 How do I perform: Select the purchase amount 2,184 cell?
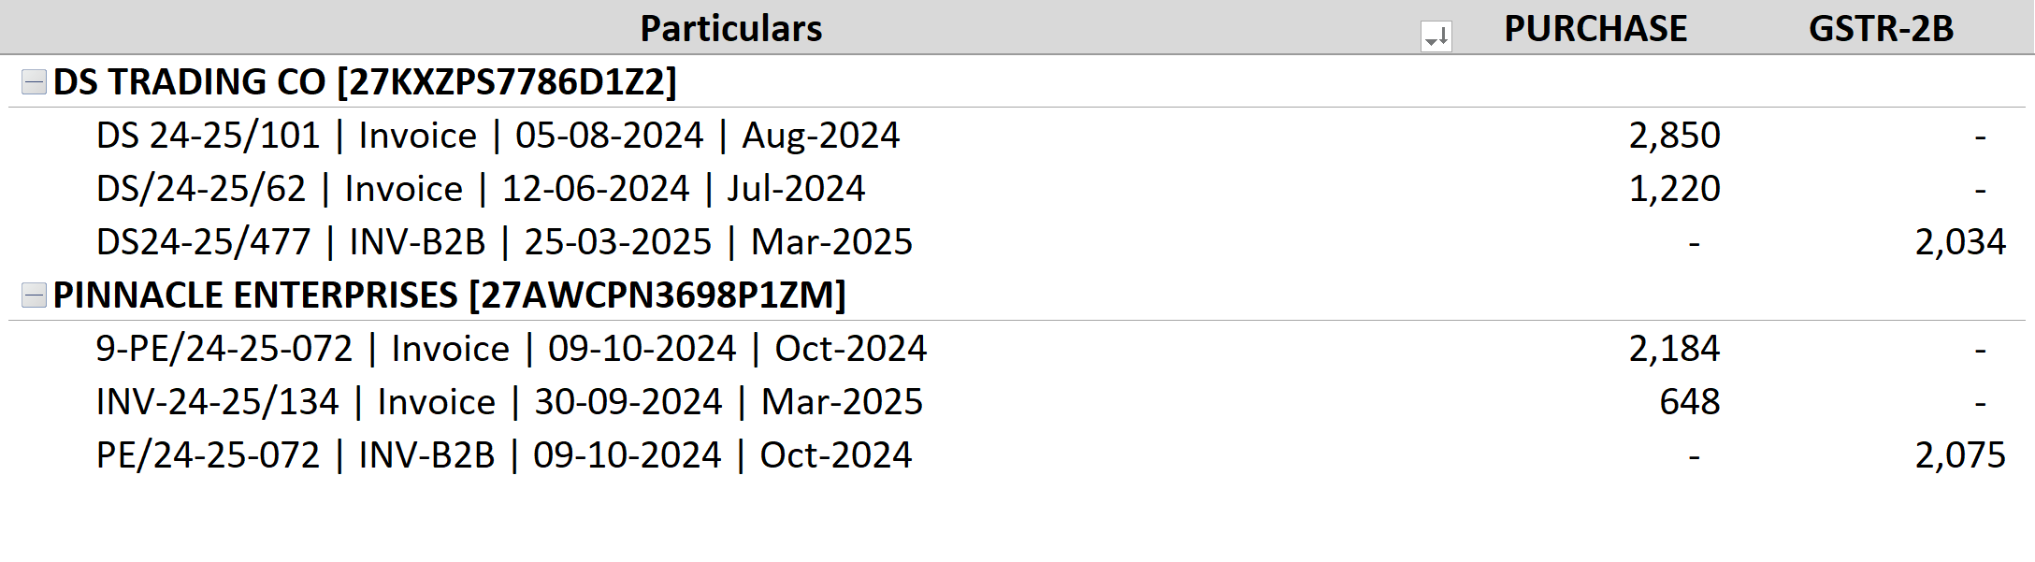pyautogui.click(x=1674, y=349)
